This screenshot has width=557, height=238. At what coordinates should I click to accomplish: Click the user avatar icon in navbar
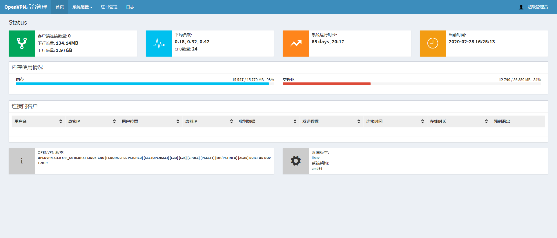pyautogui.click(x=521, y=7)
